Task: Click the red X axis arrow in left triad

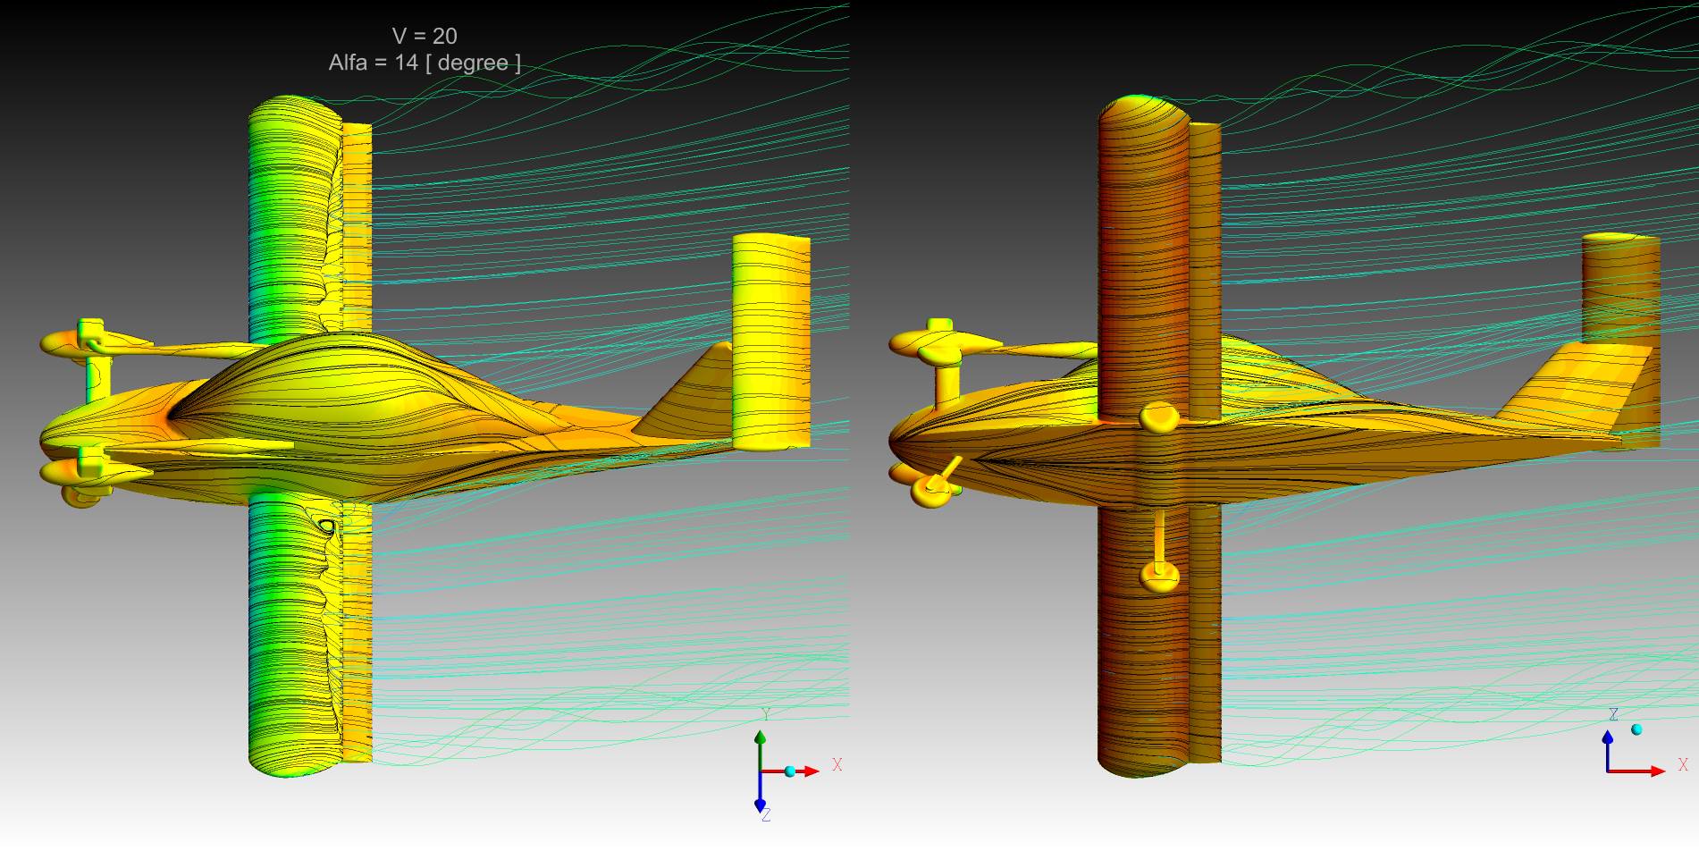Action: pos(808,771)
